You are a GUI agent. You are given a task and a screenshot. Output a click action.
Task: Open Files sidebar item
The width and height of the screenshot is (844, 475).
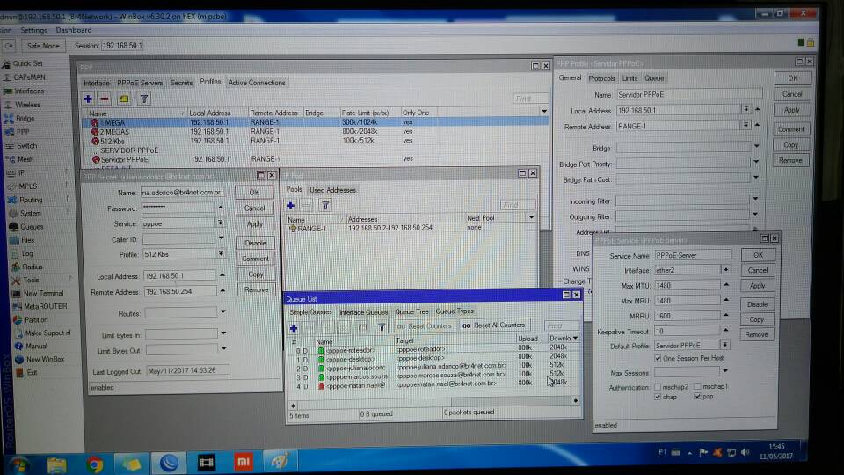pos(27,240)
